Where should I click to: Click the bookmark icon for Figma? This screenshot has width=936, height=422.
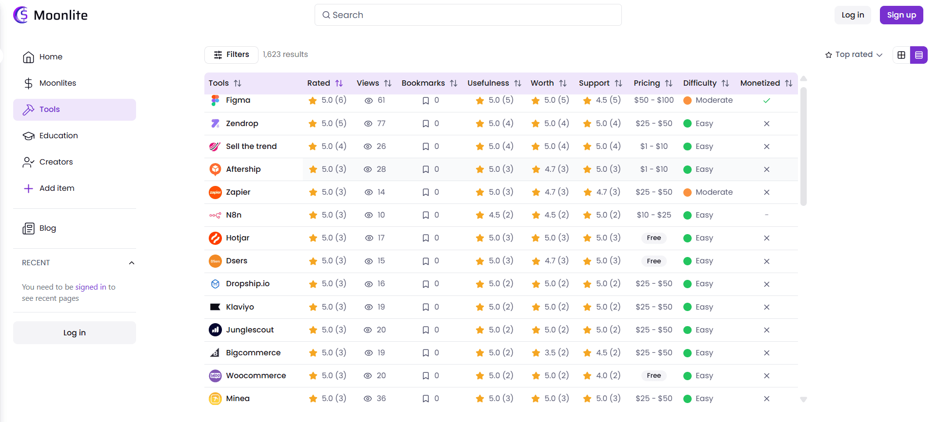click(x=426, y=101)
